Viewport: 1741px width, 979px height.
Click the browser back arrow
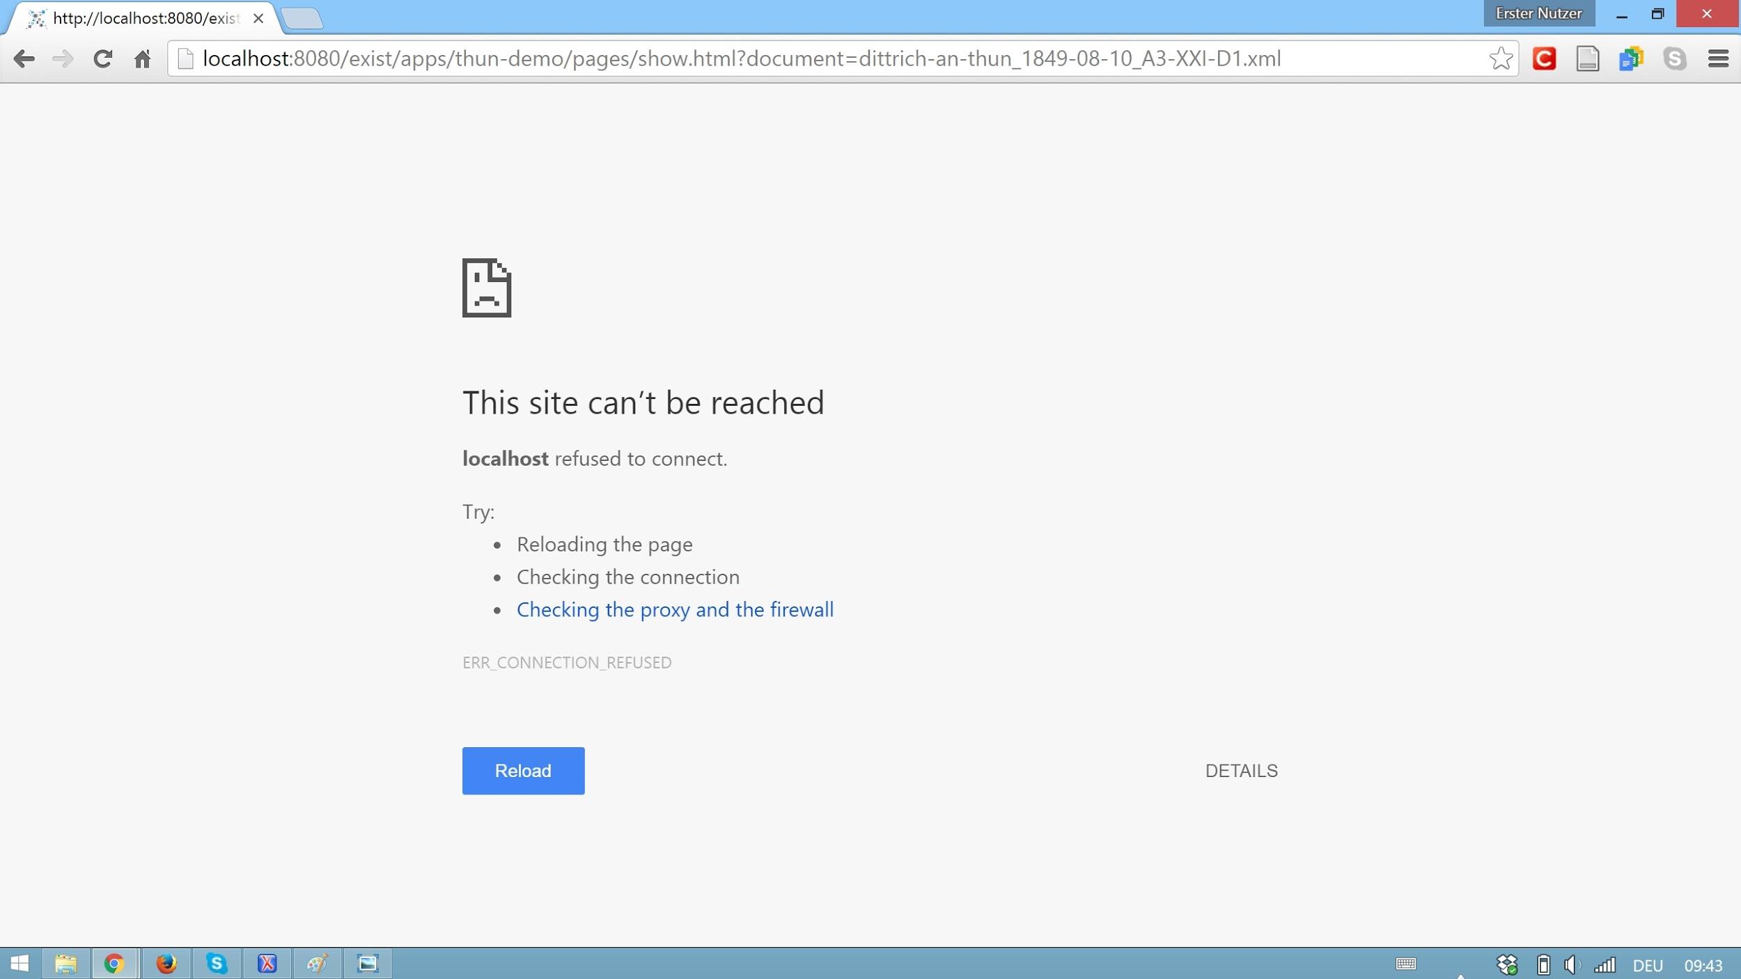(24, 58)
